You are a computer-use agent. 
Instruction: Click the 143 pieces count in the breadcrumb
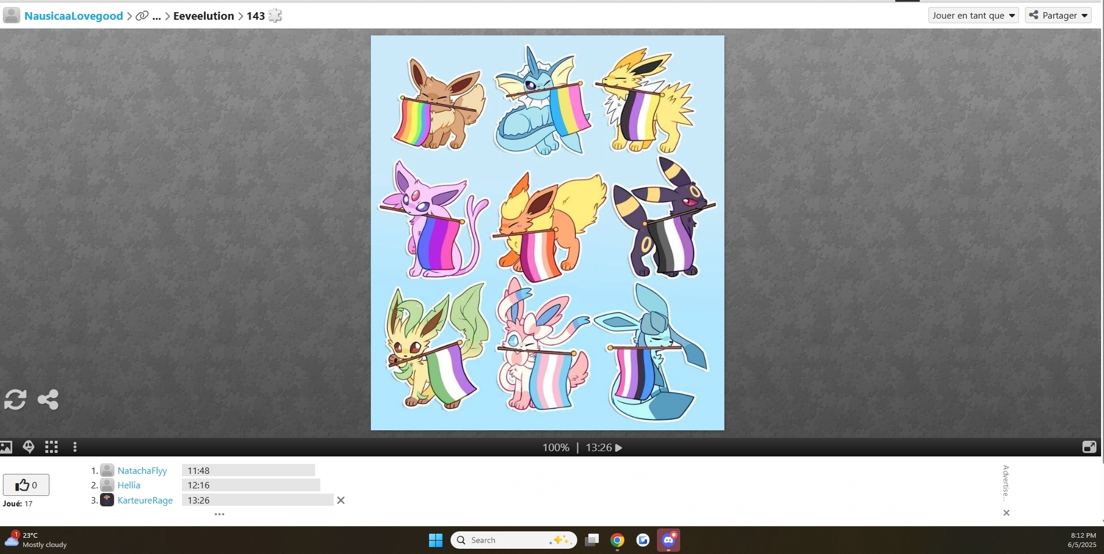[256, 16]
